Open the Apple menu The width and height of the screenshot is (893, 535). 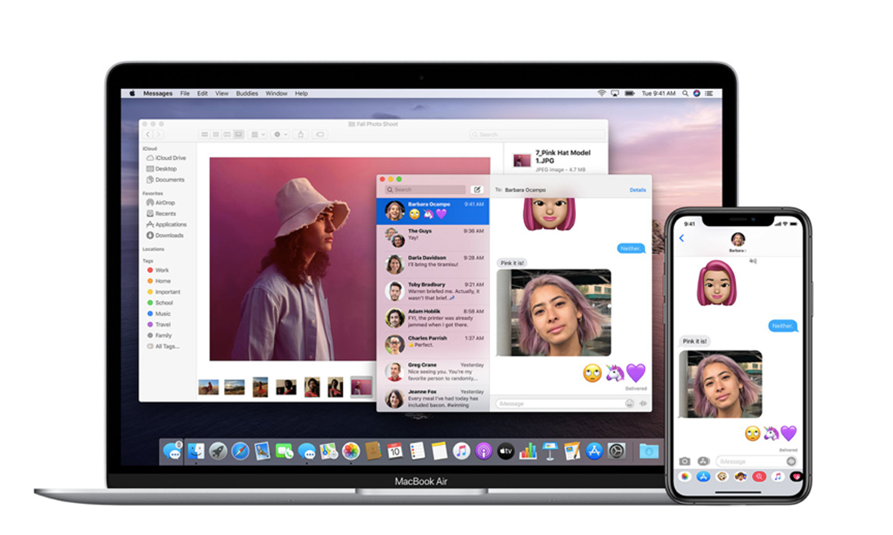(x=132, y=94)
